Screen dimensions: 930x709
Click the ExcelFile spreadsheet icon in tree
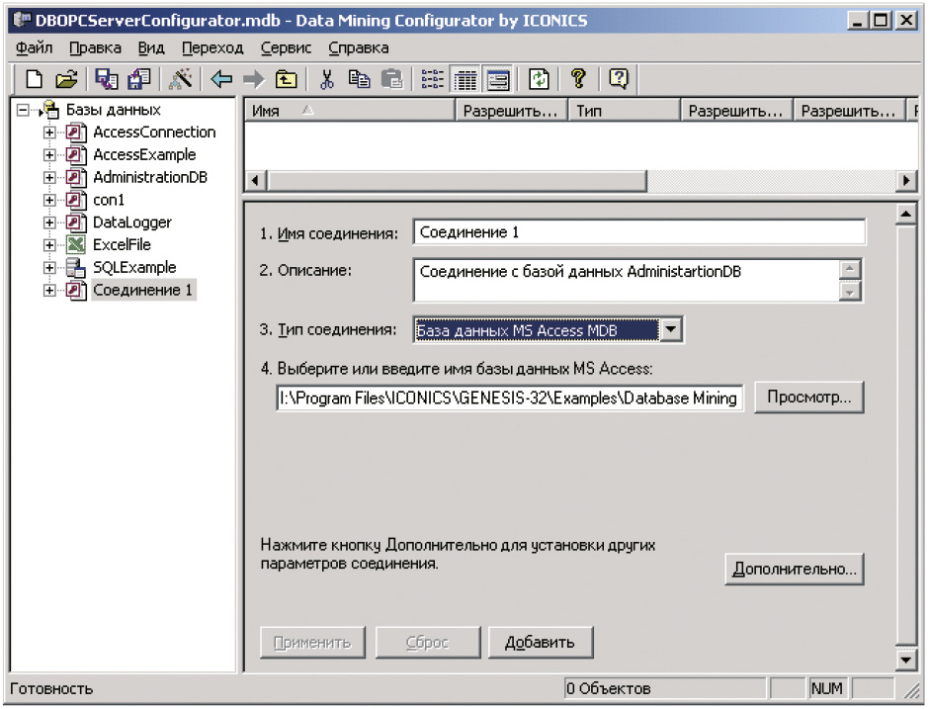[76, 244]
